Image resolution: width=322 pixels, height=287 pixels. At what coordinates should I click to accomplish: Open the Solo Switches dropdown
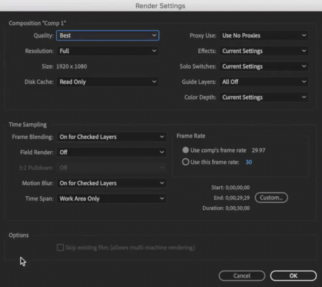tap(263, 66)
